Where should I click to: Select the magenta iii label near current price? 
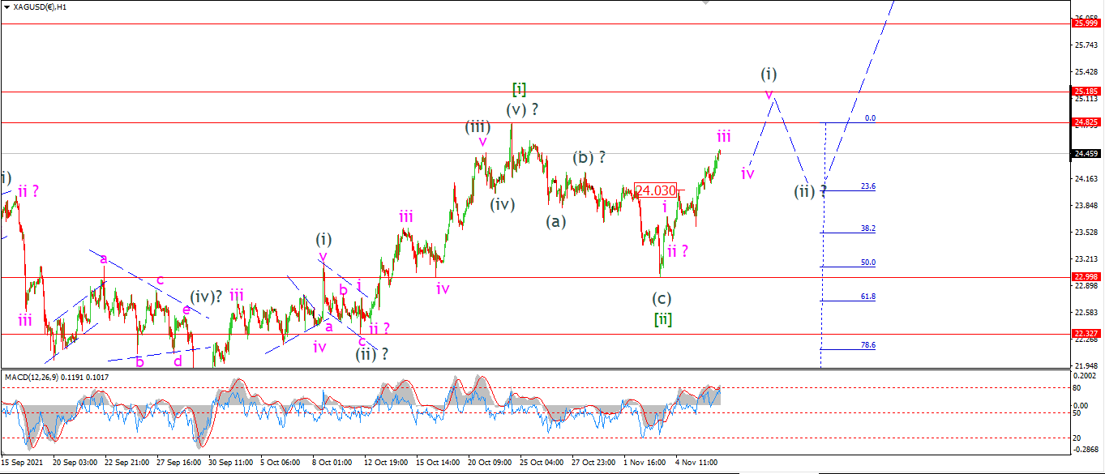coord(724,135)
